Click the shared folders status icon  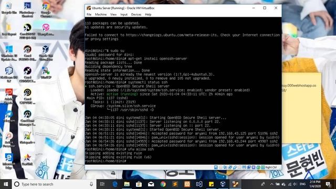[239, 167]
